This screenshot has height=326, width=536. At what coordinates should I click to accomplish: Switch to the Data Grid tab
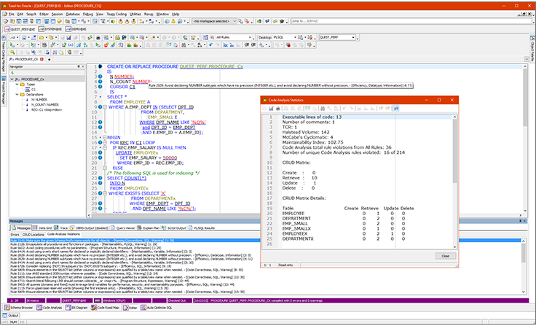tap(42, 228)
